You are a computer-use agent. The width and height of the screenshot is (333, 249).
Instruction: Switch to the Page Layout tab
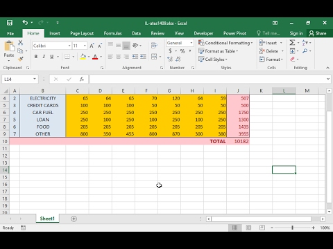(82, 33)
